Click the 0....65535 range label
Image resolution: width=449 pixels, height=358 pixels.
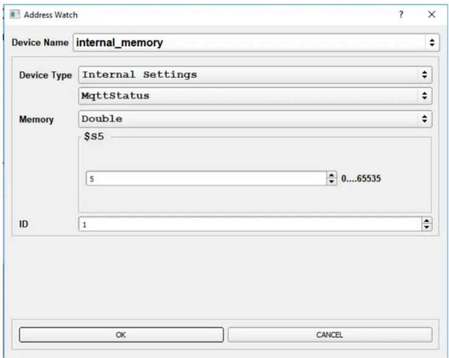point(361,178)
